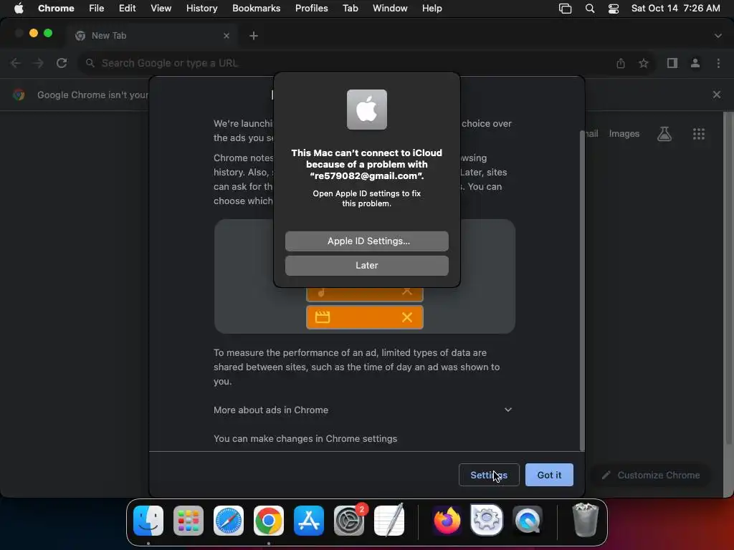
Task: Open Chrome three-dot menu
Action: click(x=718, y=63)
